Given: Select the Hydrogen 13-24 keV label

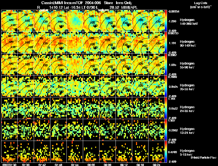Looking at the screenshot, I should point(187,131).
